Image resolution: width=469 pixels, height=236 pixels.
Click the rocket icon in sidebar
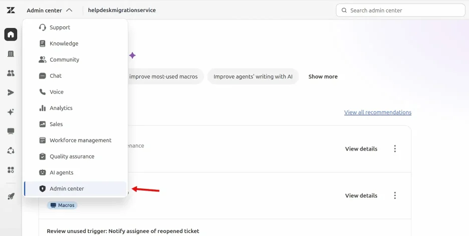click(11, 196)
